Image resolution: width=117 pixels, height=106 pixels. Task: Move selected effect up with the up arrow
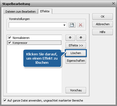pyautogui.click(x=70, y=38)
